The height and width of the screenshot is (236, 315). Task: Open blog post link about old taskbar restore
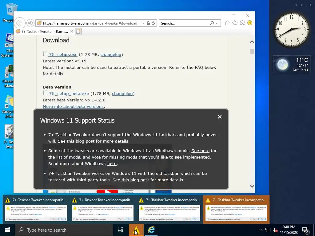(131, 180)
